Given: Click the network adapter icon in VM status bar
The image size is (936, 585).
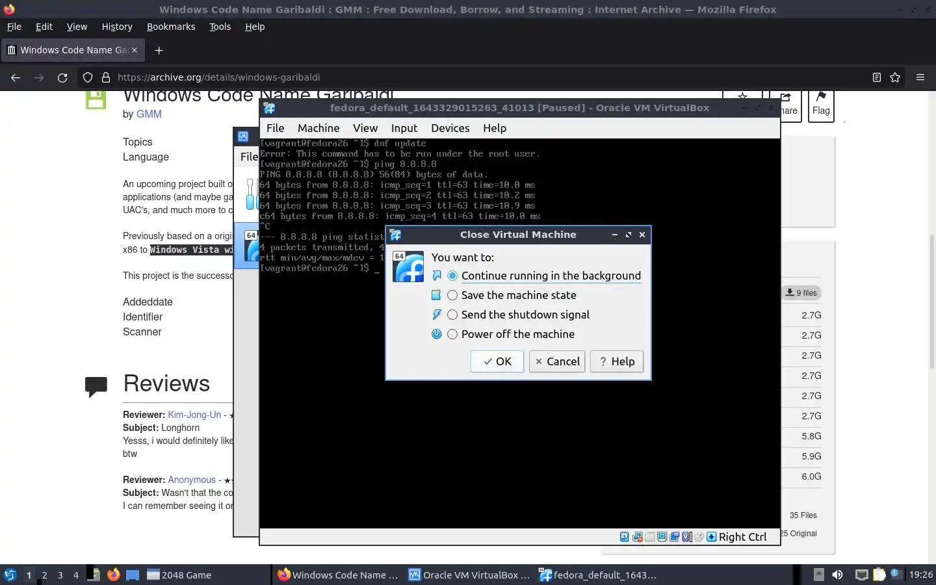Looking at the screenshot, I should point(638,537).
